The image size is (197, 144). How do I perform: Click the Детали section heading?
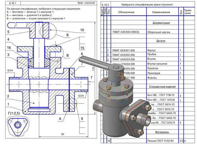click(161, 41)
